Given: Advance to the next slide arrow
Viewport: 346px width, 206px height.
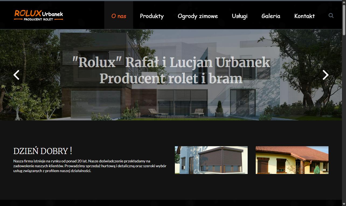Looking at the screenshot, I should coord(326,75).
